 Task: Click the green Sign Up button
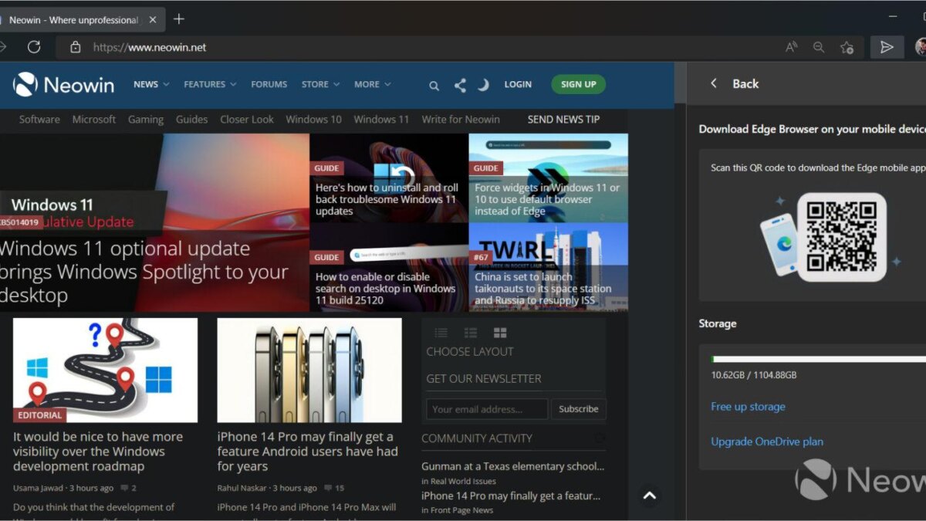(x=578, y=84)
